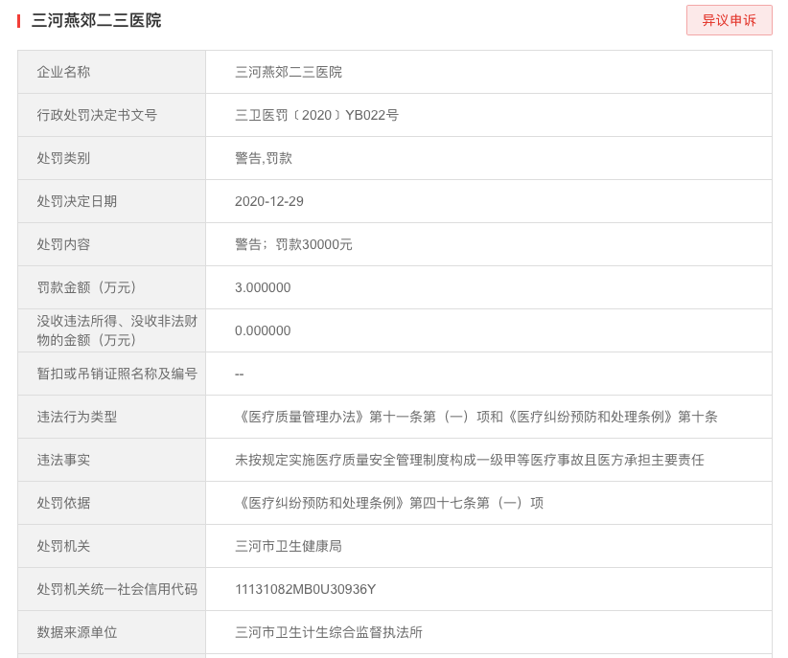Click the 处罚依据 value citing 第四十七条
The height and width of the screenshot is (658, 788).
pyautogui.click(x=388, y=503)
